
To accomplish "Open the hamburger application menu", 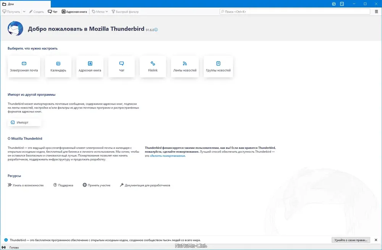I will (x=376, y=11).
